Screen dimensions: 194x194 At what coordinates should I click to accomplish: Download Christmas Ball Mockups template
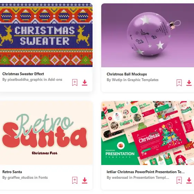[x=189, y=83]
